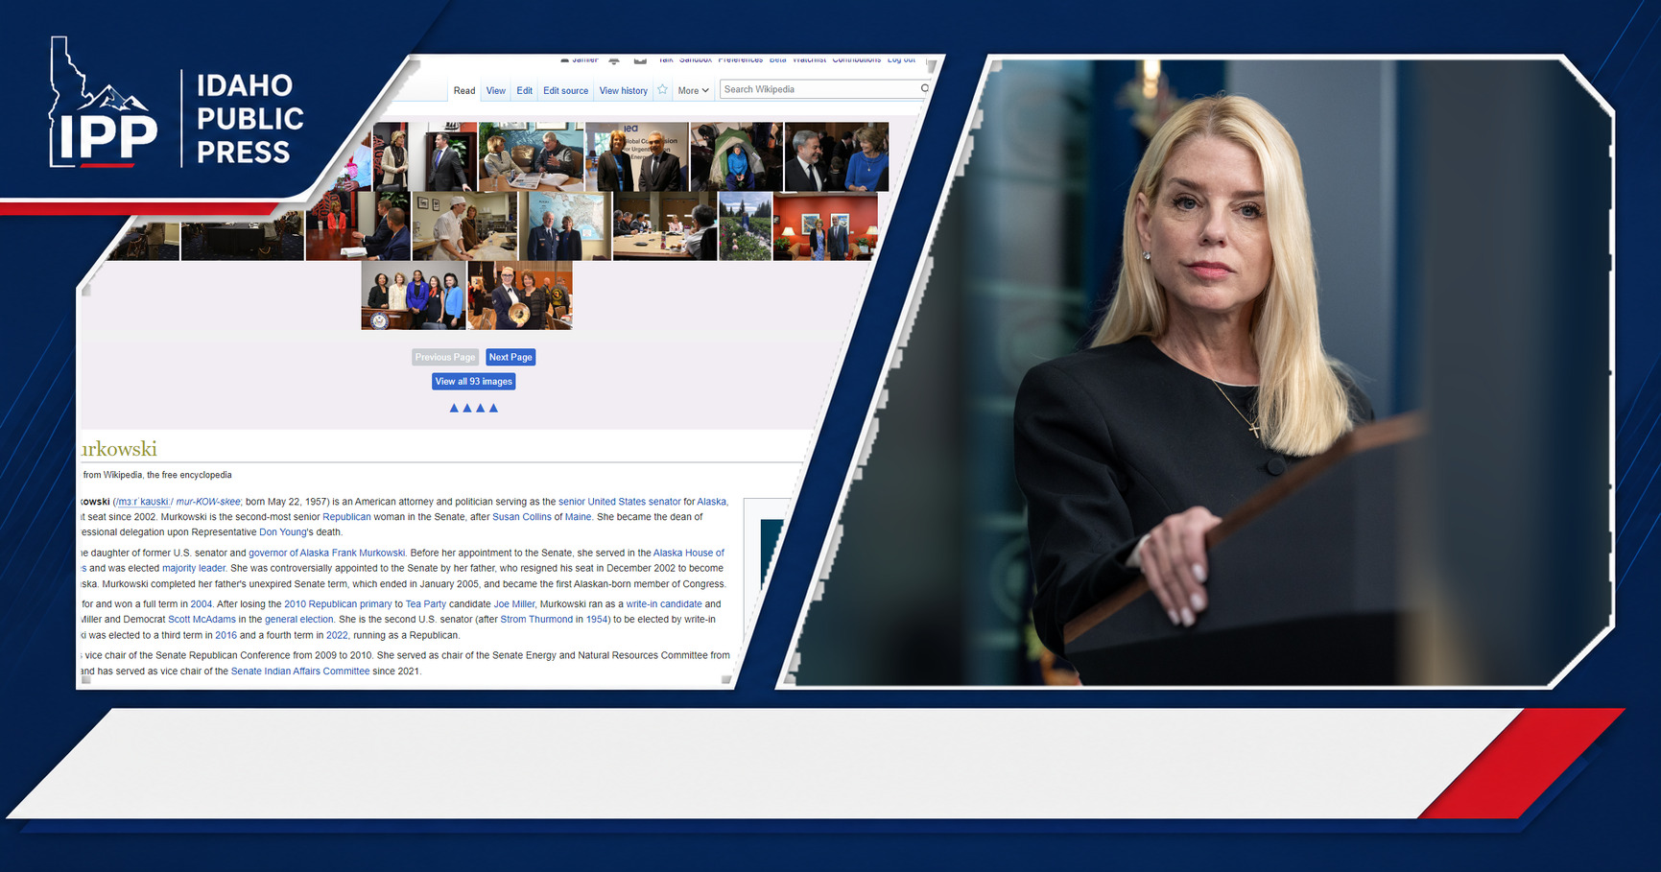The width and height of the screenshot is (1661, 872).
Task: Open the Scott McAdams link
Action: pos(202,620)
